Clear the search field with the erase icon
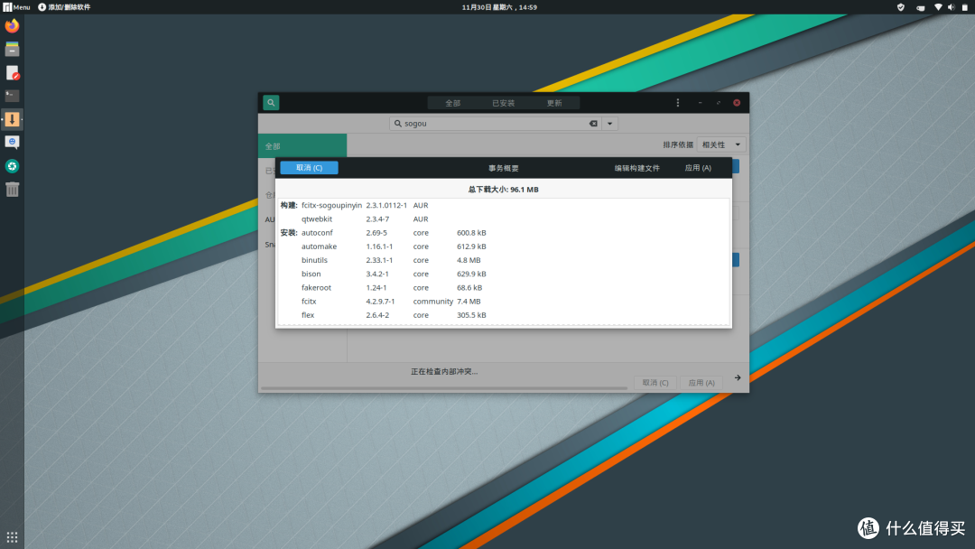The width and height of the screenshot is (975, 549). pyautogui.click(x=593, y=123)
